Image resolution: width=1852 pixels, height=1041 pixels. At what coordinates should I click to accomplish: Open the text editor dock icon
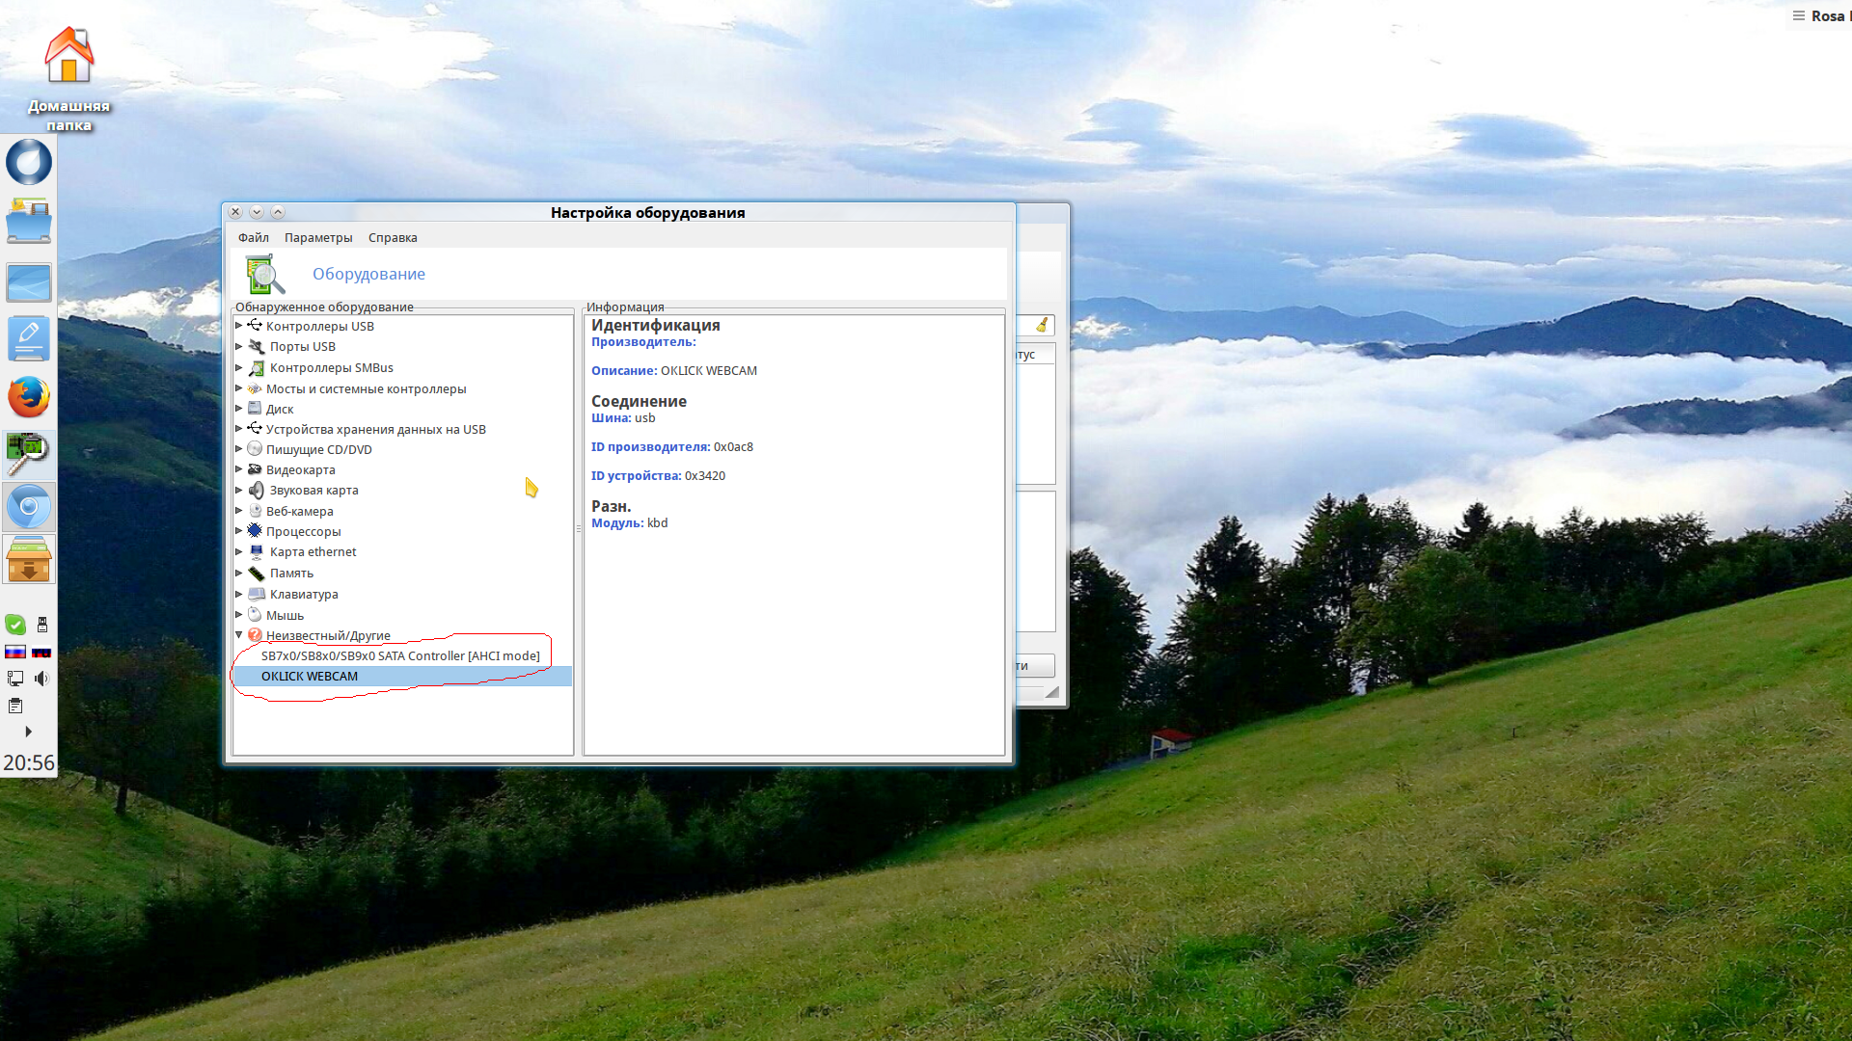coord(29,339)
